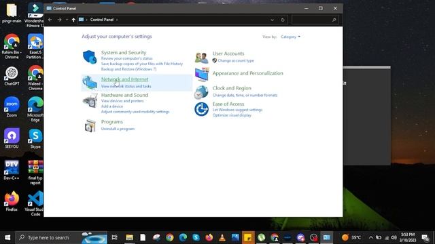The height and width of the screenshot is (244, 435).
Task: Click Adjust commonly used mobility settings
Action: click(135, 112)
